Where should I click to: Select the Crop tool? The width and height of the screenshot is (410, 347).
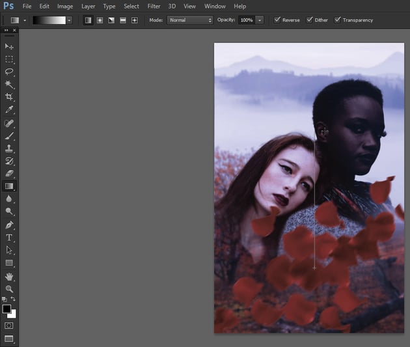point(9,97)
